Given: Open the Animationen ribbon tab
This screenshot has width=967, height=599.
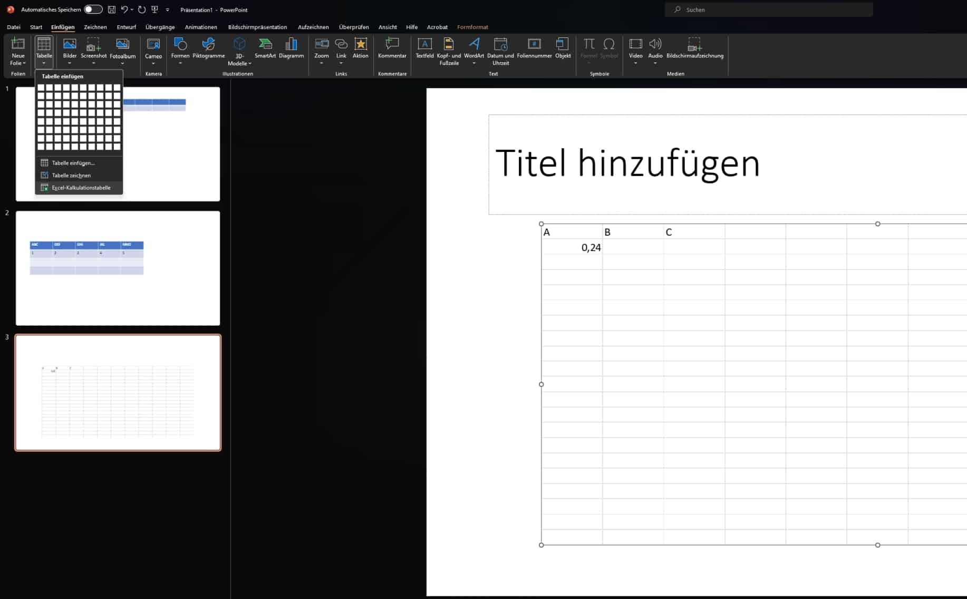Looking at the screenshot, I should point(201,27).
